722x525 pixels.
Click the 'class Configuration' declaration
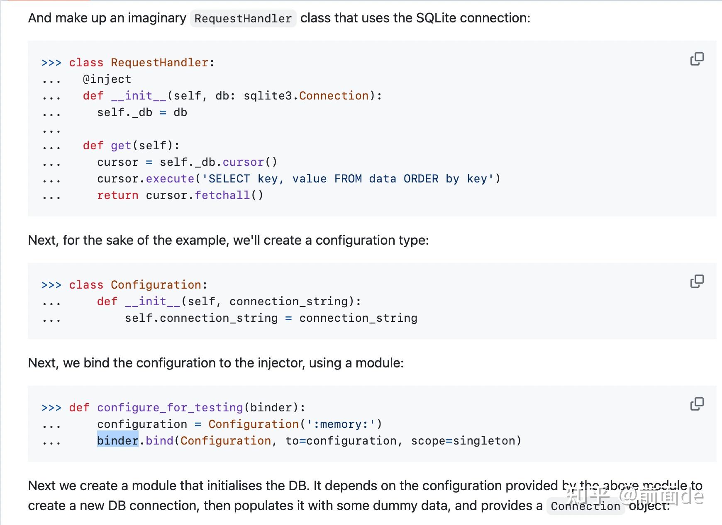pos(138,285)
